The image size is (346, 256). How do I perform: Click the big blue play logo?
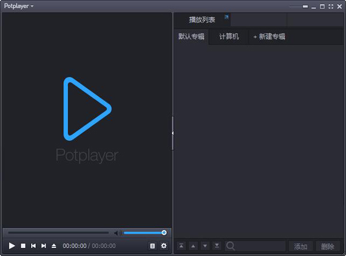click(x=87, y=109)
